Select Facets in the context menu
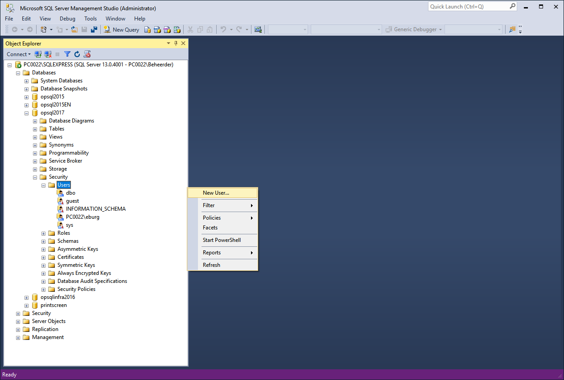 (222, 228)
